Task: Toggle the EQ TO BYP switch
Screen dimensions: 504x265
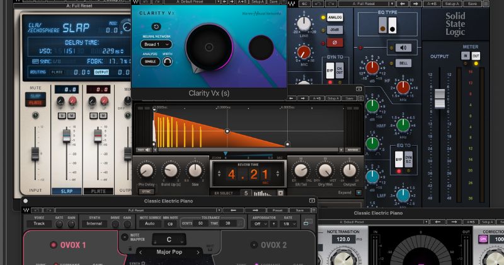Action: point(399,159)
